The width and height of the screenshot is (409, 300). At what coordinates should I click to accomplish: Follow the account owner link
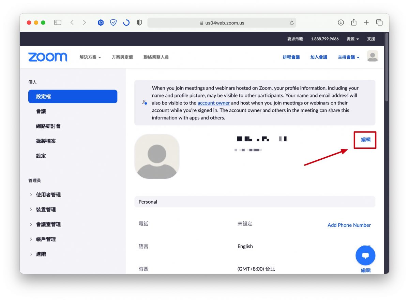(x=214, y=103)
